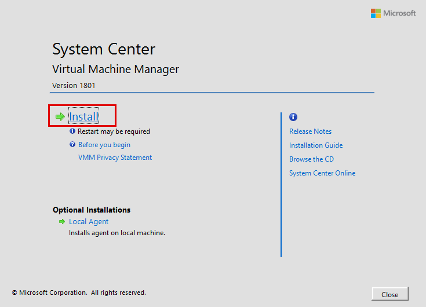Open the Before you begin link
The height and width of the screenshot is (307, 426).
point(104,145)
